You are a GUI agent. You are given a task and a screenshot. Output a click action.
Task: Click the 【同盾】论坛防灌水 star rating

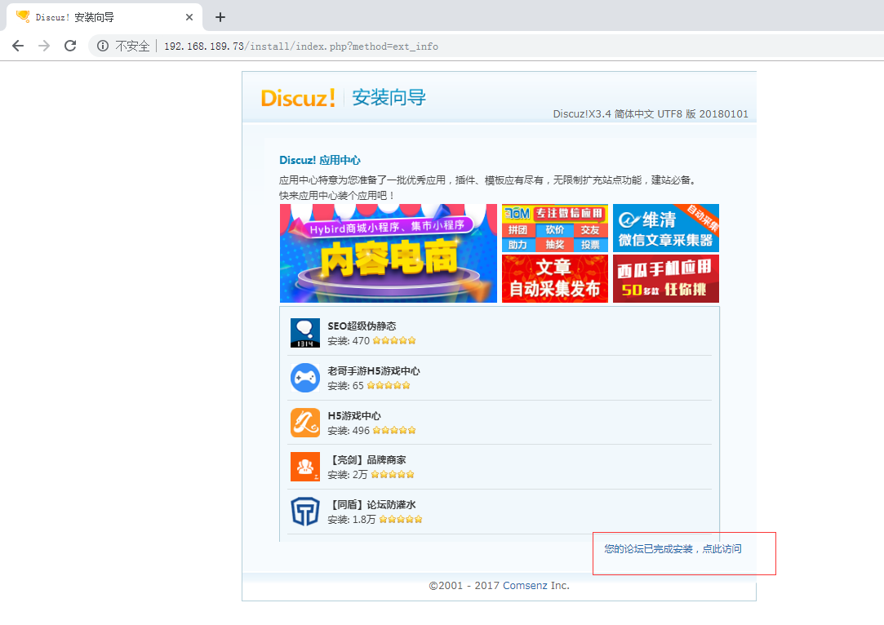pyautogui.click(x=400, y=519)
